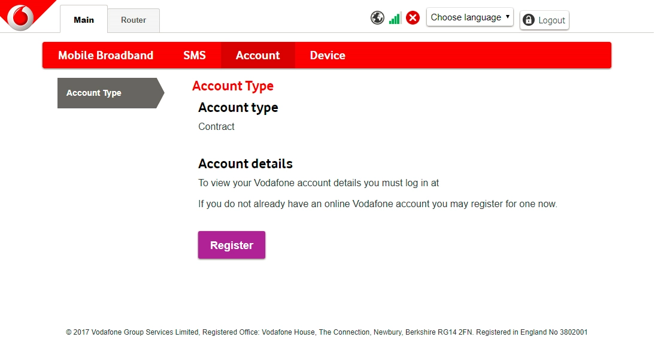Select the Main tab
Image resolution: width=658 pixels, height=364 pixels.
(x=83, y=20)
